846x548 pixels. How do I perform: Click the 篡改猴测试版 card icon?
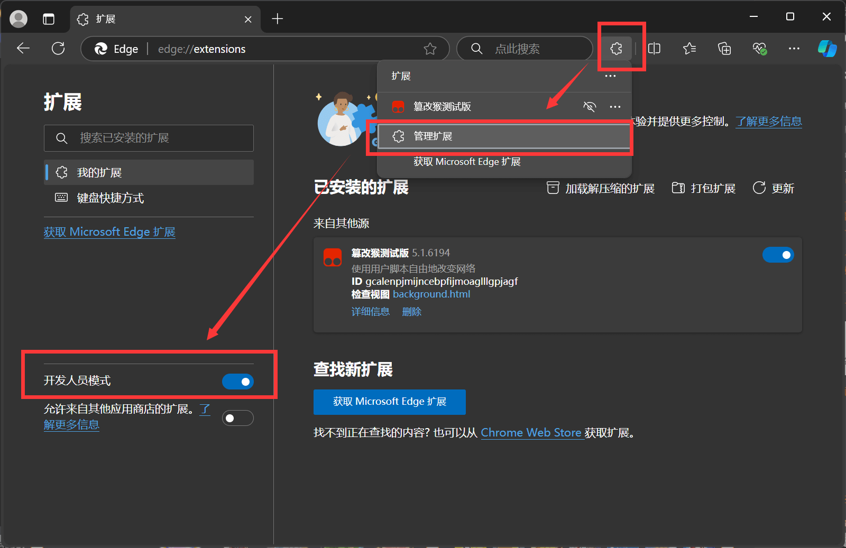click(333, 257)
